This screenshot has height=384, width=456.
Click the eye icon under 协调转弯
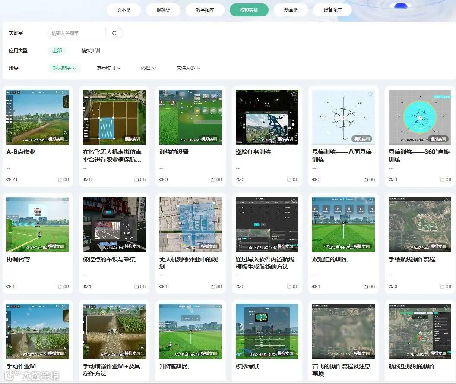coord(9,286)
